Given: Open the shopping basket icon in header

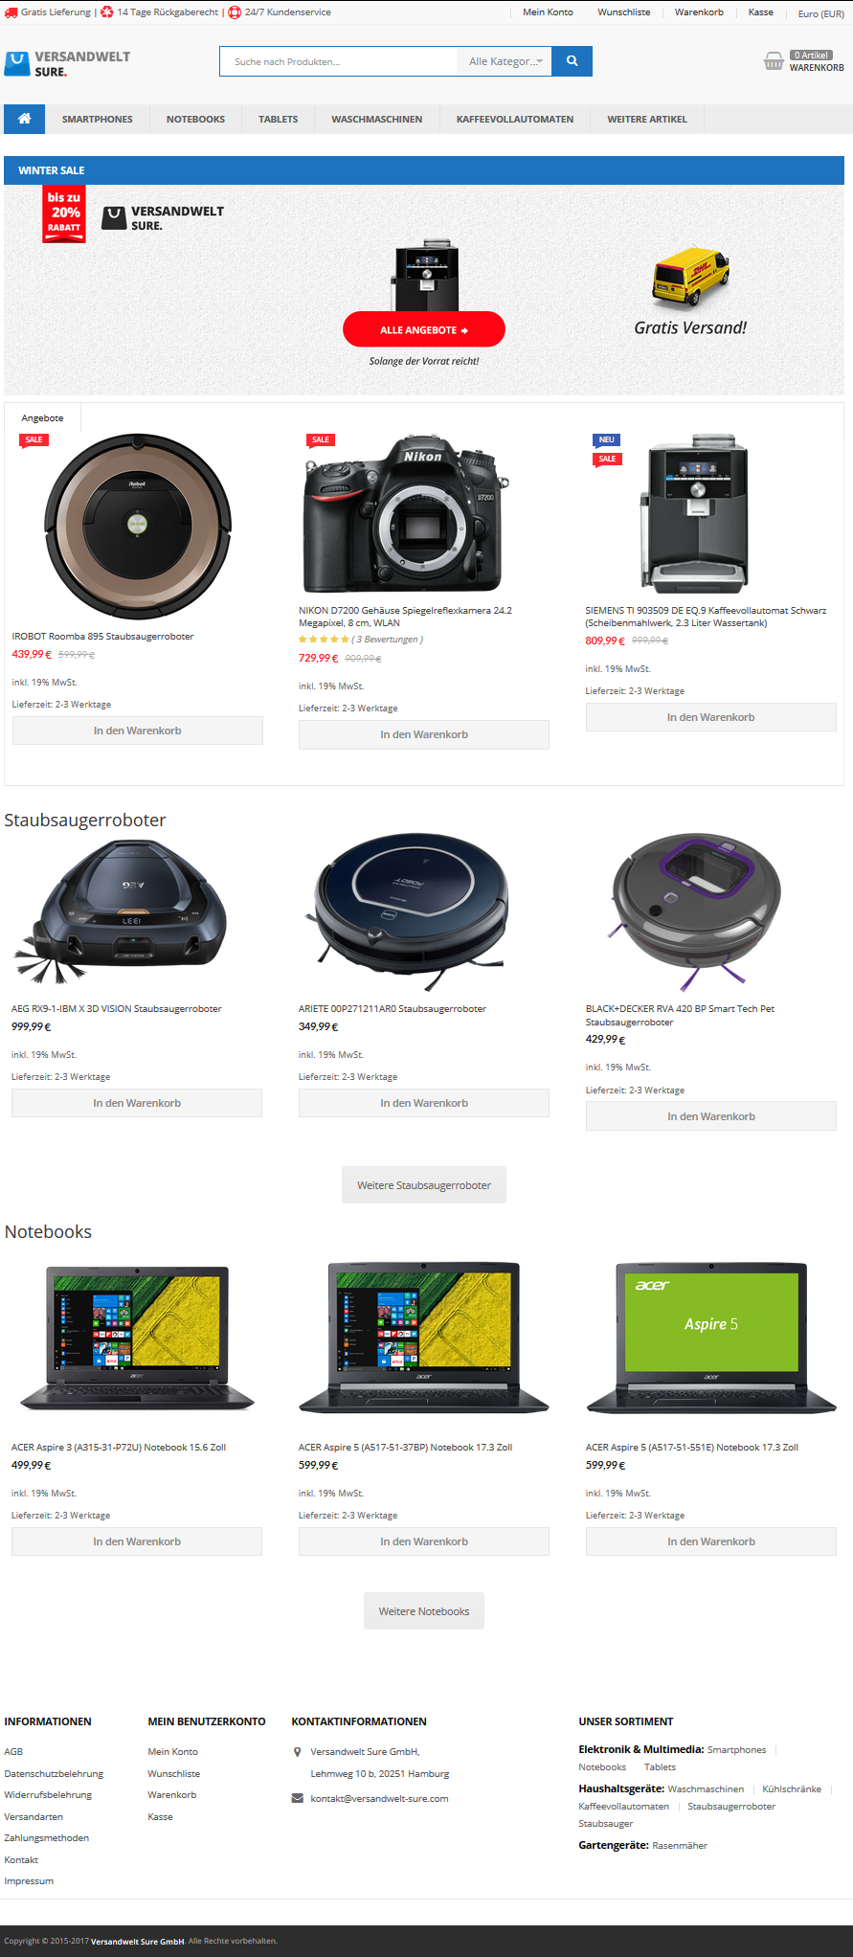Looking at the screenshot, I should pyautogui.click(x=774, y=61).
